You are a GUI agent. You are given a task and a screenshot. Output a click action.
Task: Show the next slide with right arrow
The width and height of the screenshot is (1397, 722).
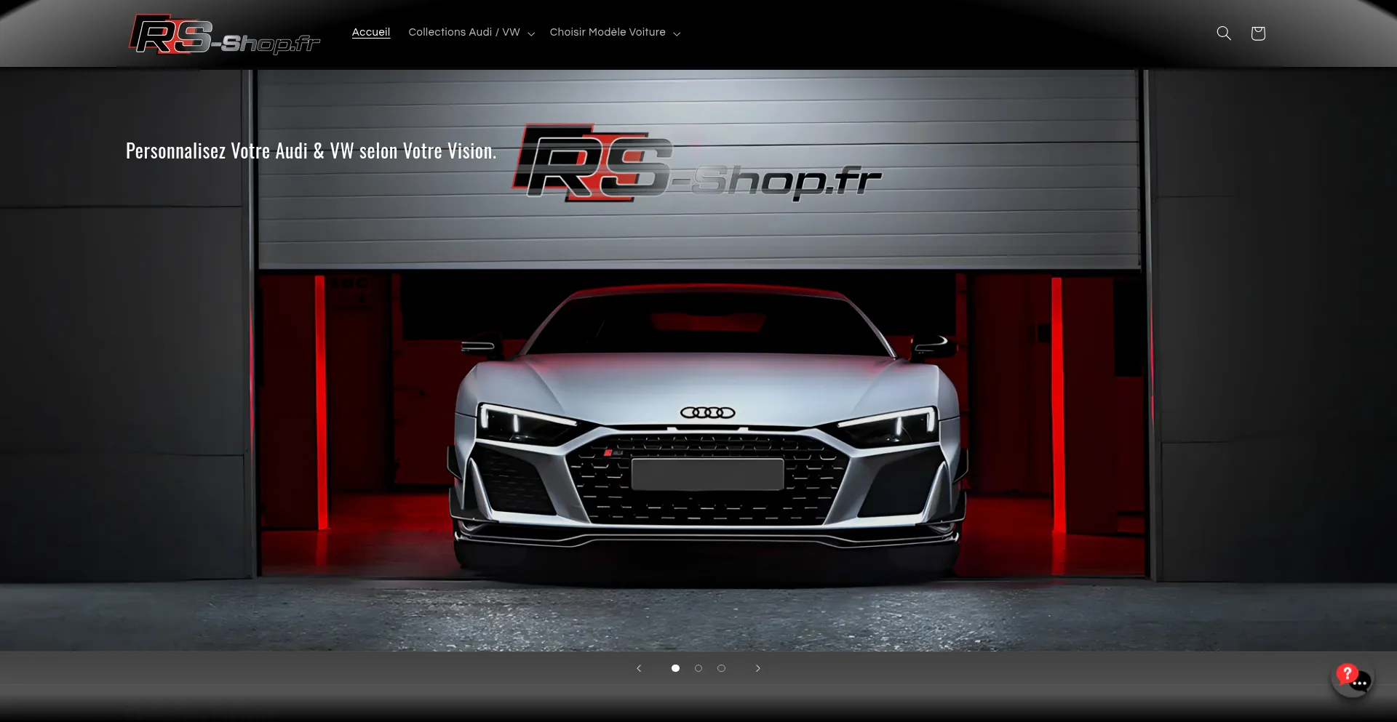[757, 668]
